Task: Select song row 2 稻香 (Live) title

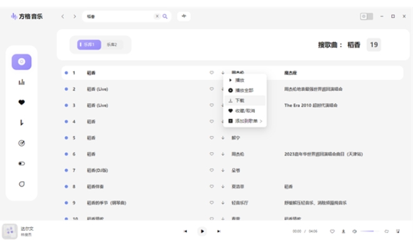Action: click(x=97, y=89)
